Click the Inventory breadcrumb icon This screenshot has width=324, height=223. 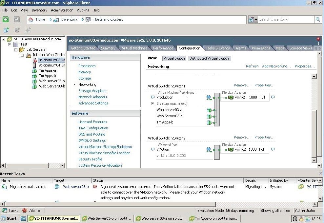click(x=56, y=20)
